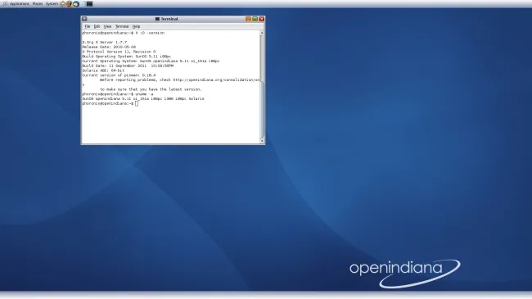
Task: Maximize the Terminal window
Action: (255, 19)
